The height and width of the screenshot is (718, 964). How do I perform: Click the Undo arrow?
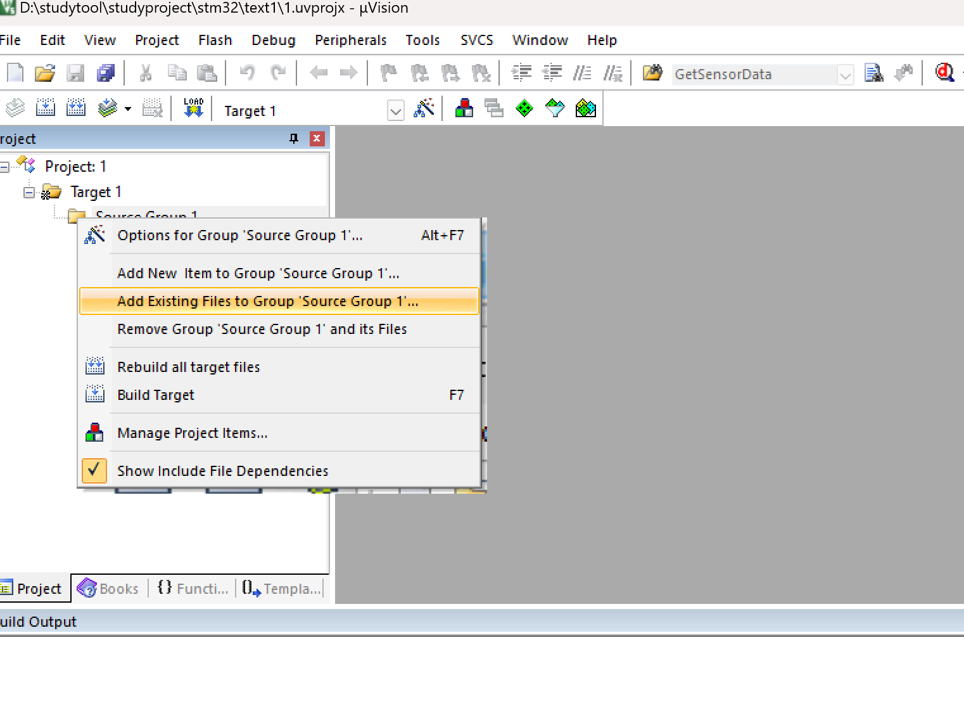(248, 74)
